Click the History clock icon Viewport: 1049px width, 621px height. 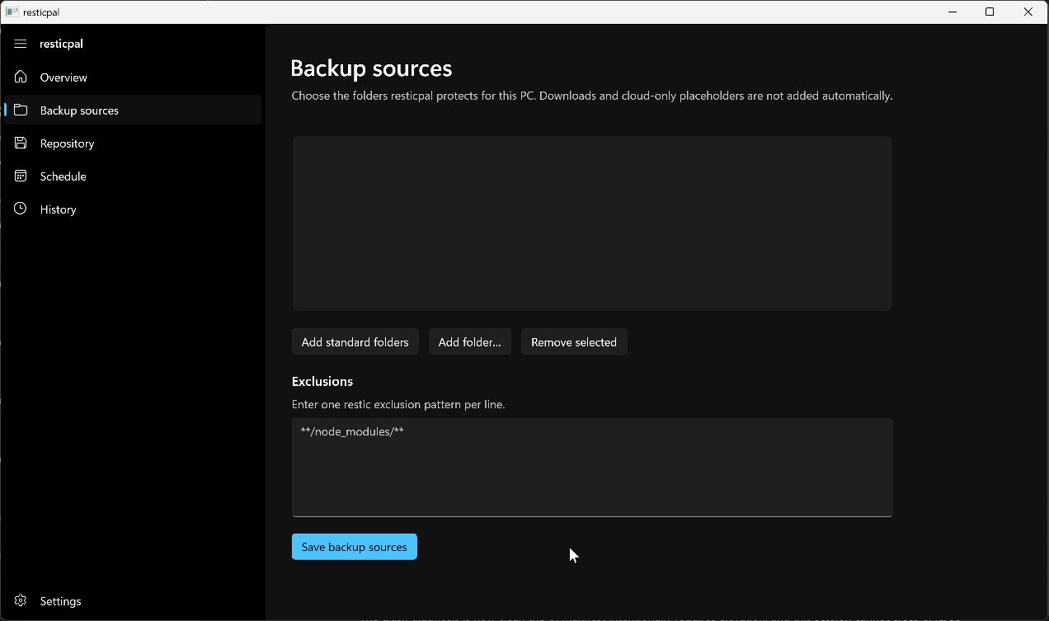click(21, 209)
